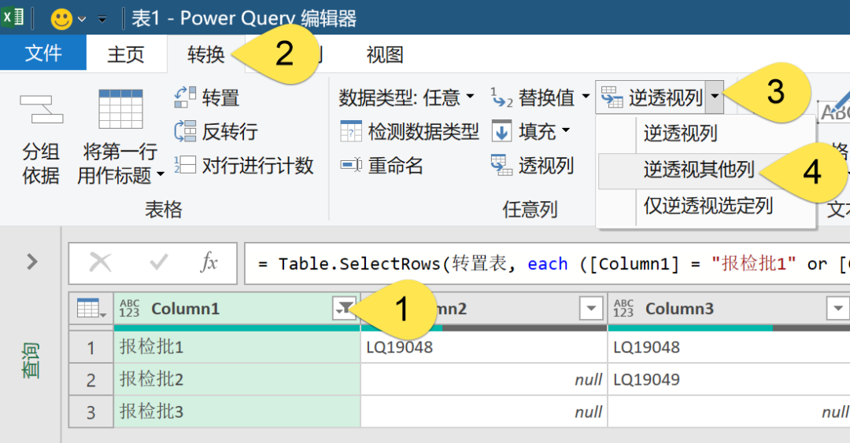Screen dimensions: 850x443
Task: Select row number 3
Action: point(91,412)
